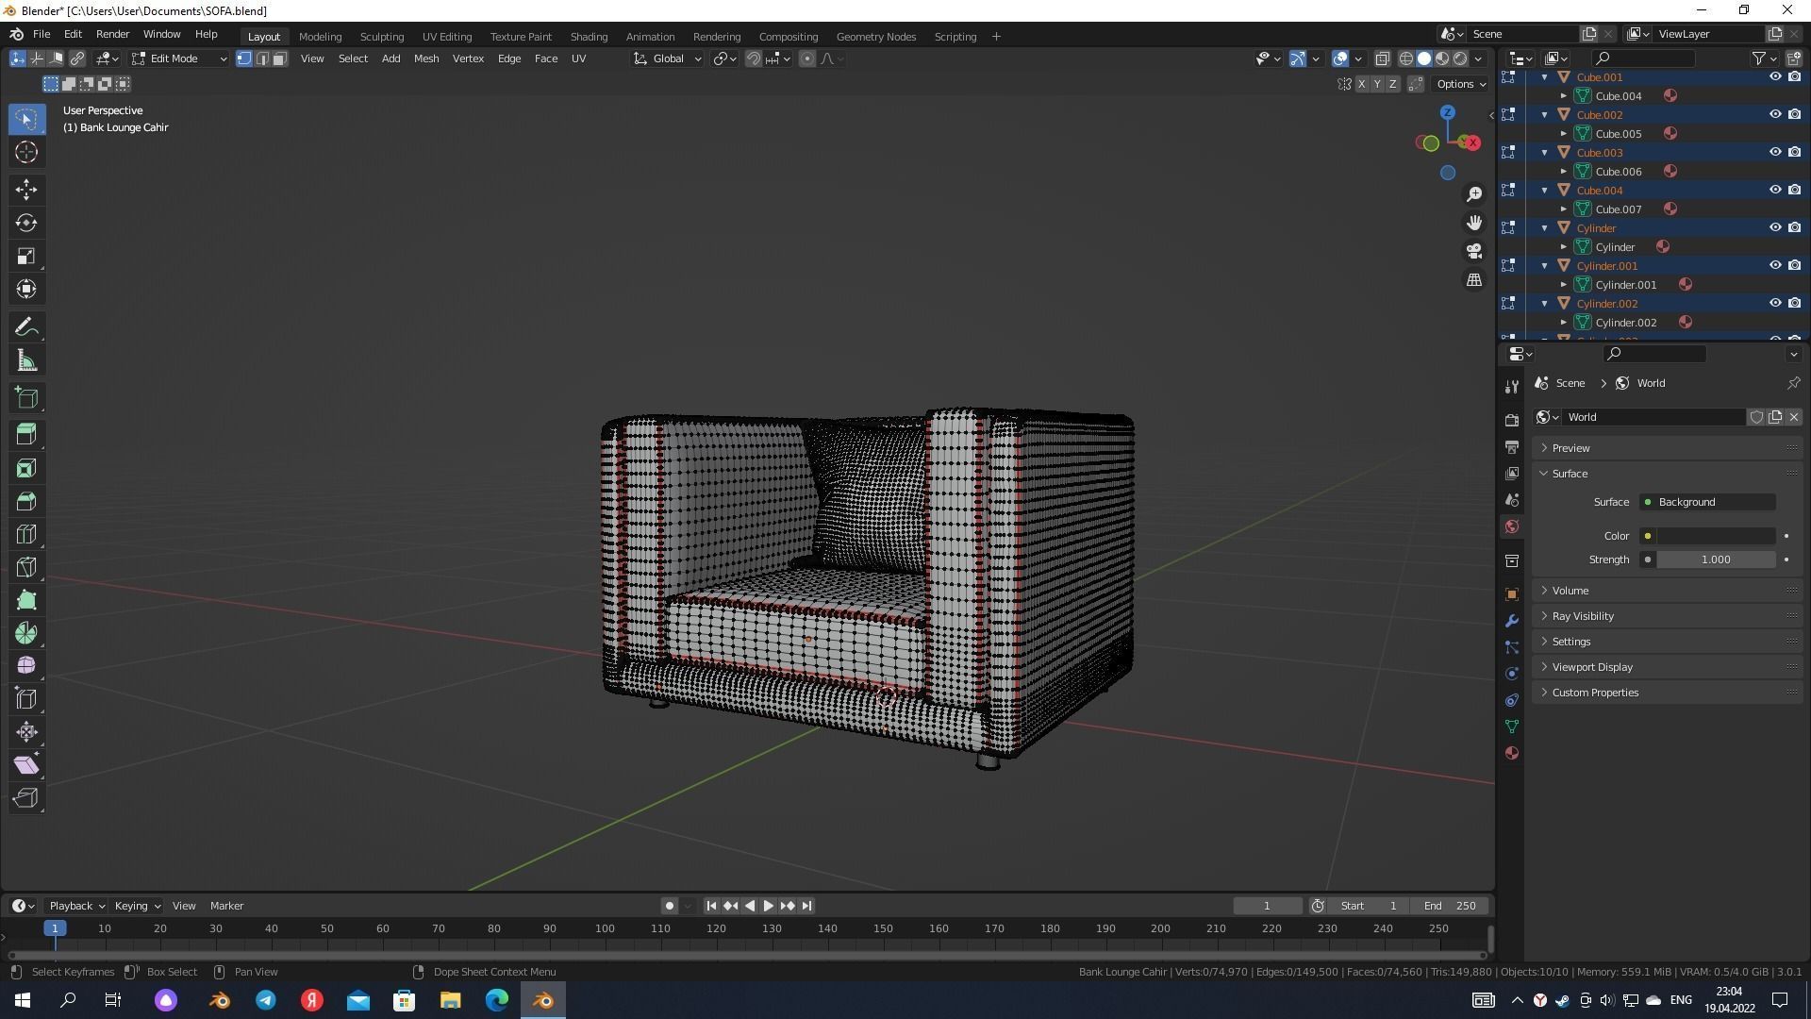Screen dimensions: 1811x1019
Task: Open the File menu
Action: (x=42, y=34)
